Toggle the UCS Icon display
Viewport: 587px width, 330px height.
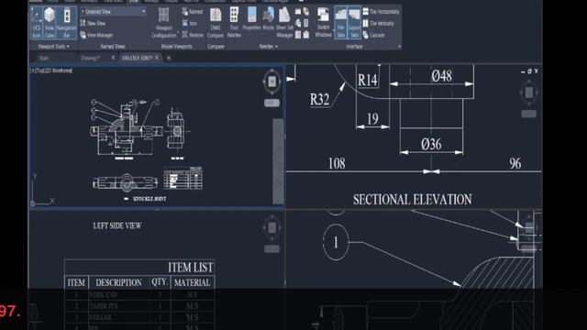coord(37,23)
